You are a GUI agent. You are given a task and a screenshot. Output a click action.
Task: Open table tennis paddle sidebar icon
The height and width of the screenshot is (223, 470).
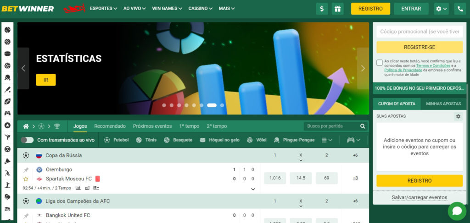(x=7, y=78)
